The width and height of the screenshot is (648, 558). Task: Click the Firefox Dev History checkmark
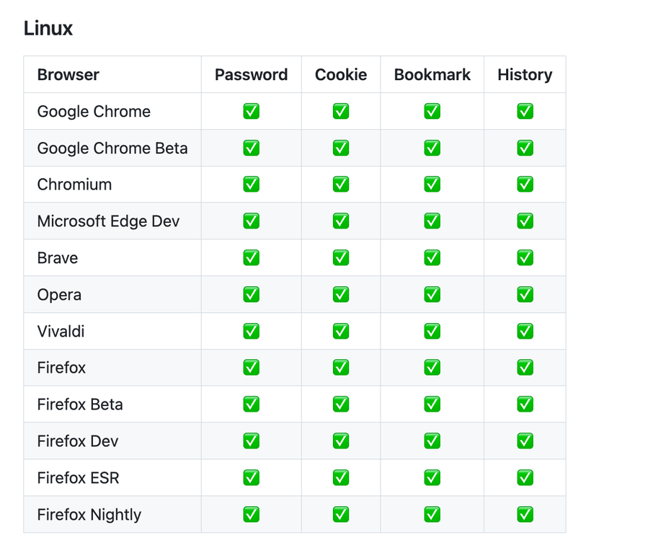click(x=525, y=441)
